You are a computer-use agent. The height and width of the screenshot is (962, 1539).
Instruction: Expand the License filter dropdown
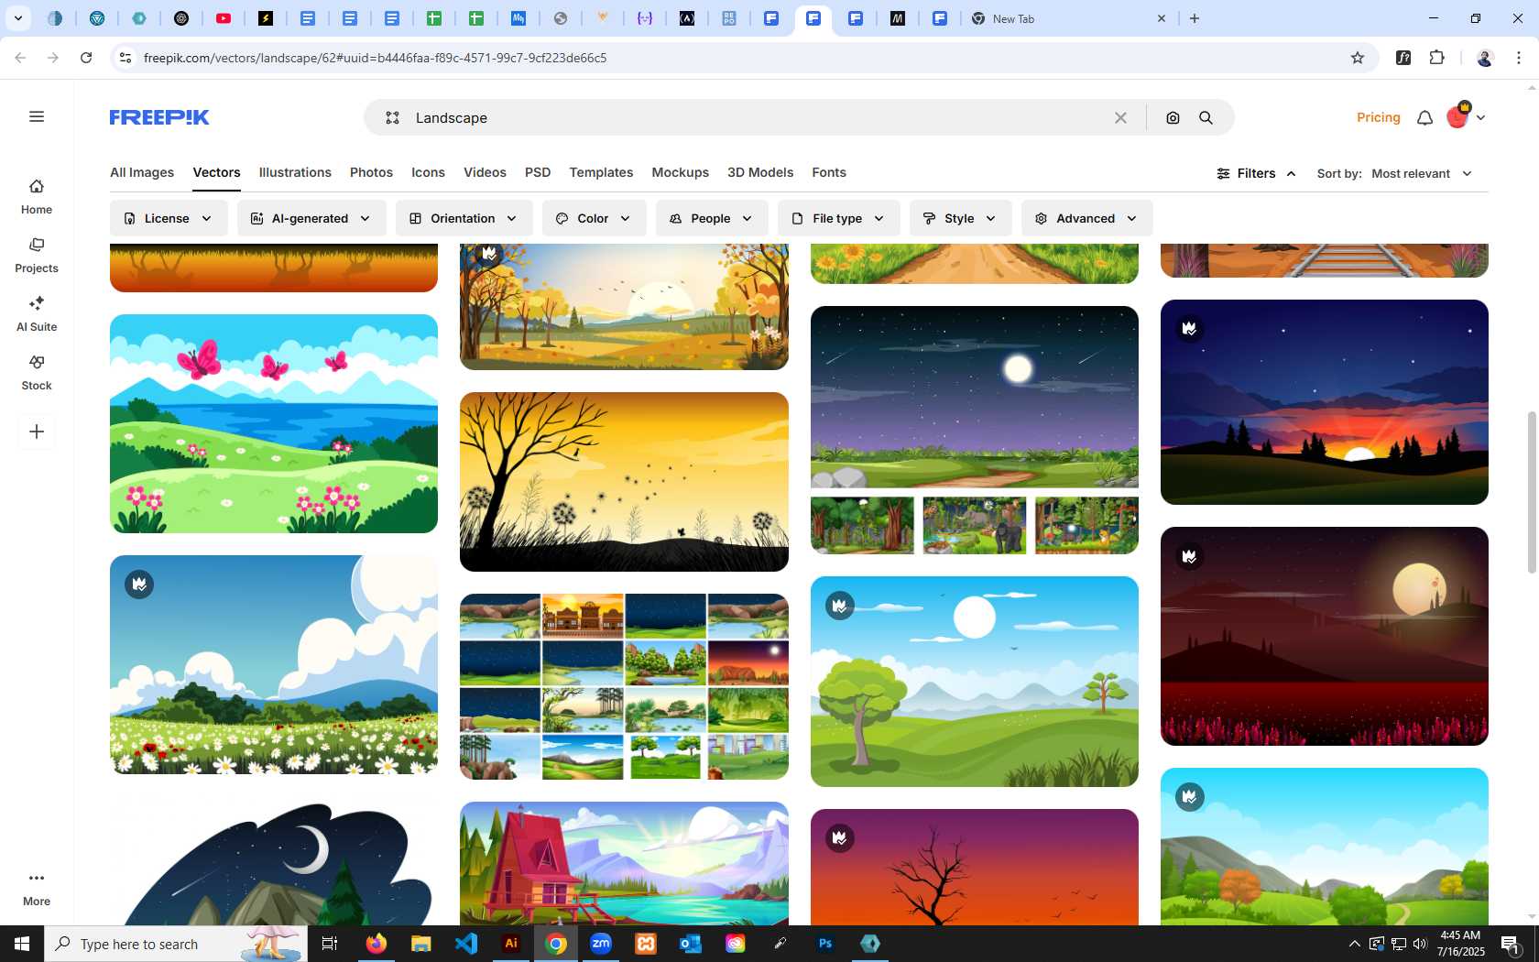(x=169, y=218)
